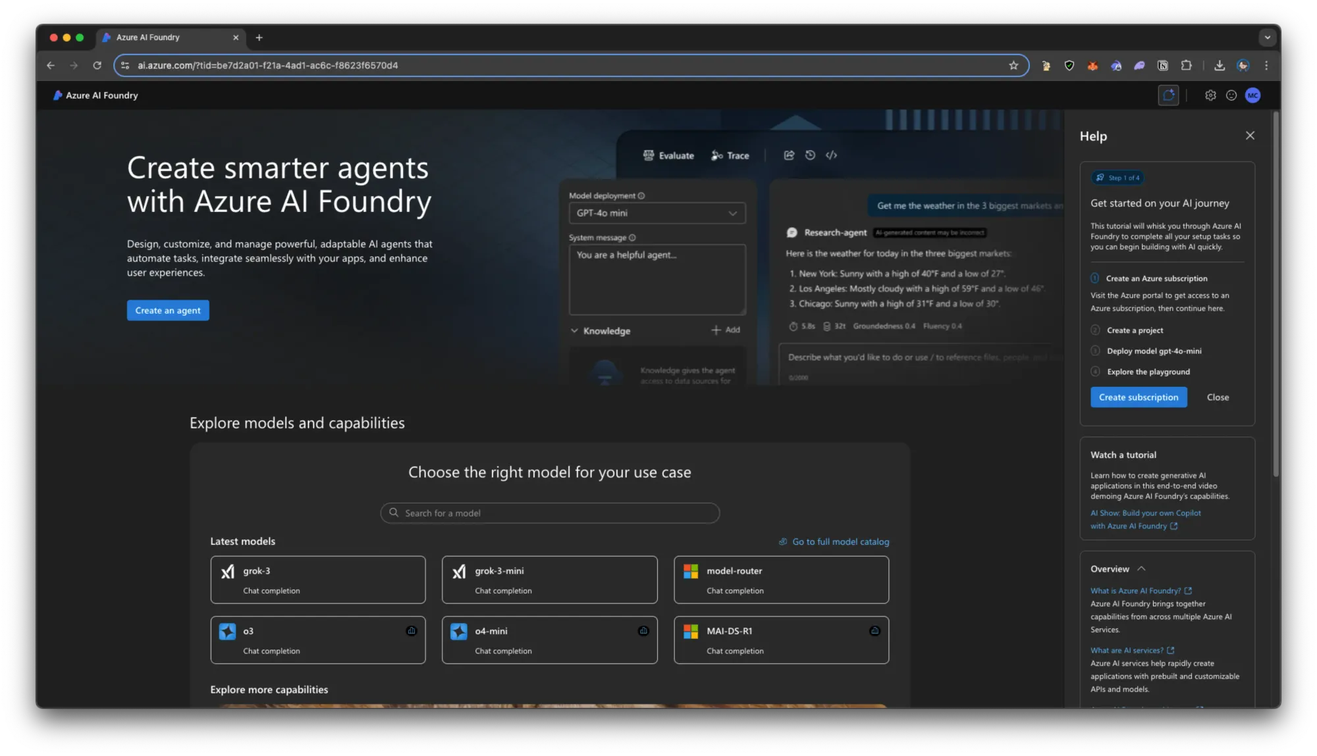
Task: Click the System message info icon
Action: click(x=632, y=238)
